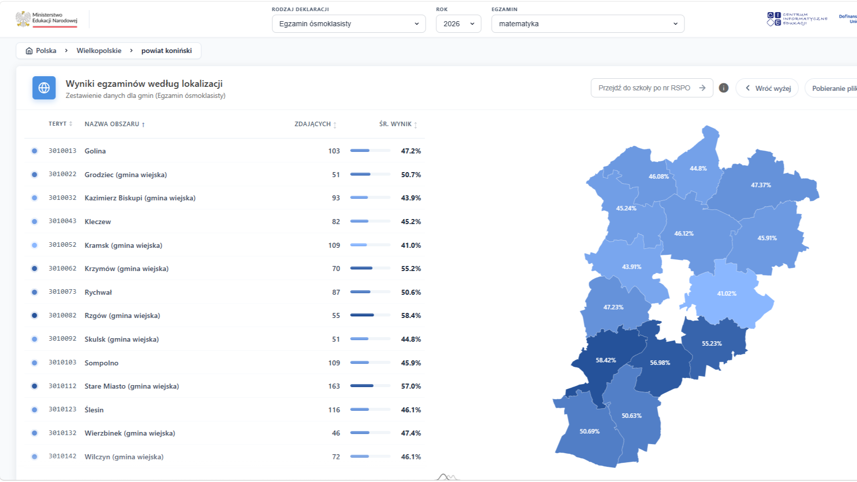Open the Kazimierz Biskupi (gmina wiejska) row
This screenshot has width=857, height=482.
(x=224, y=198)
